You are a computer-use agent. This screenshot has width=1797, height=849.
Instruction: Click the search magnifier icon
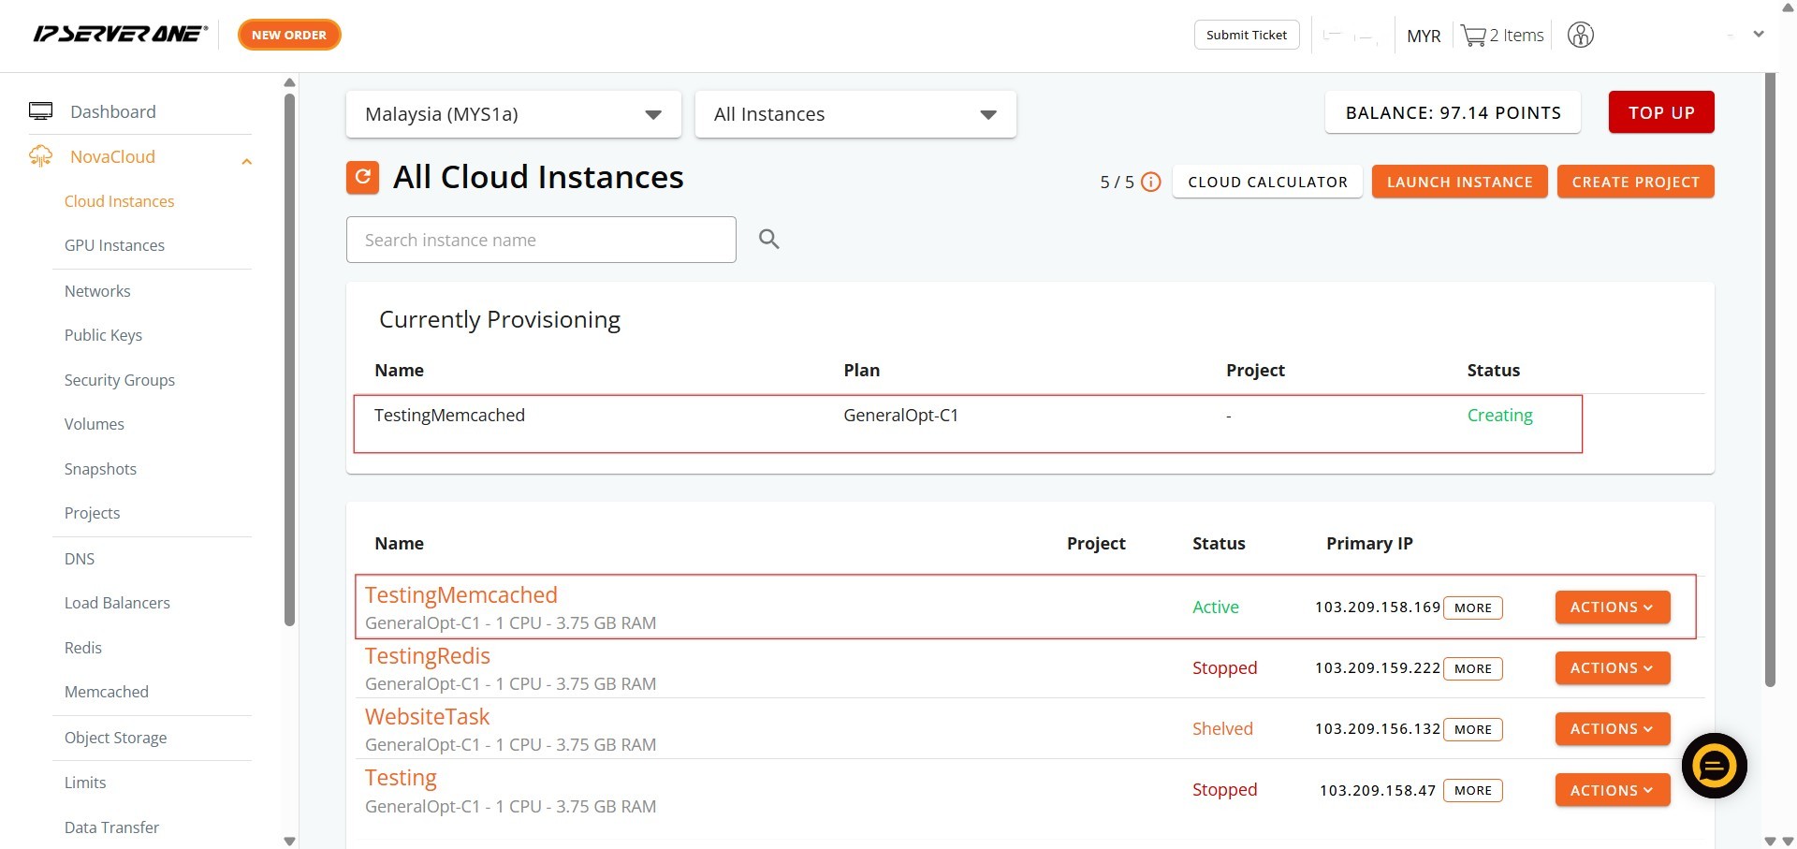point(768,240)
